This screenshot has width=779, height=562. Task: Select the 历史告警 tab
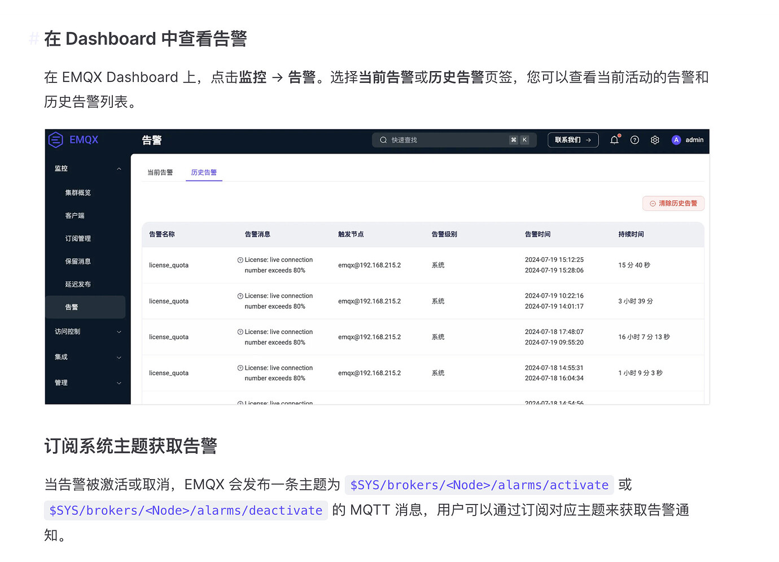(204, 172)
